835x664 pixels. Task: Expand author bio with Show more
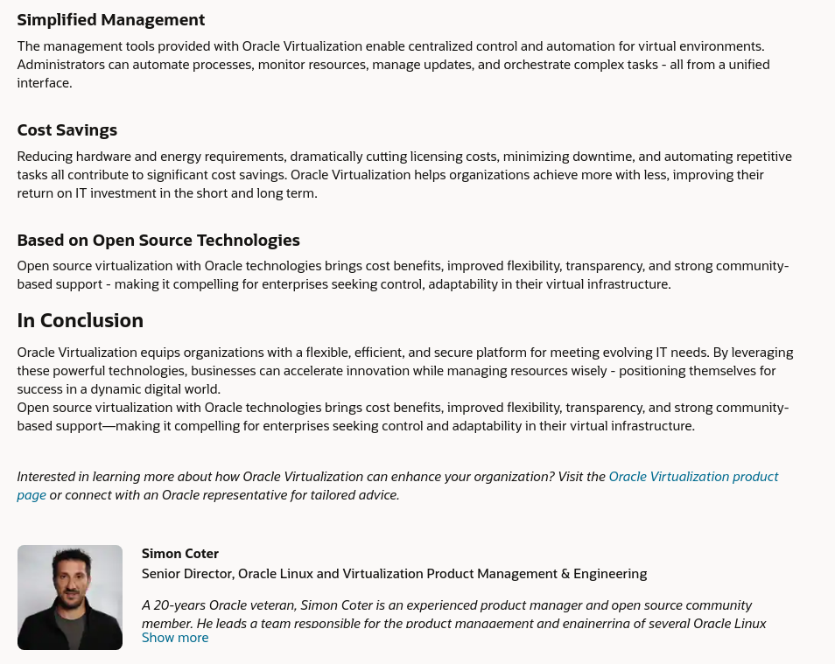click(x=175, y=638)
